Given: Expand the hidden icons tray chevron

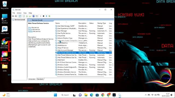Looking at the screenshot, I should (146, 95).
